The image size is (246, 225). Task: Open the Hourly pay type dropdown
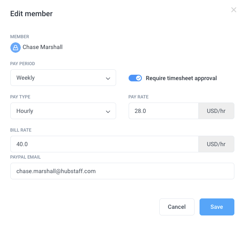point(63,111)
